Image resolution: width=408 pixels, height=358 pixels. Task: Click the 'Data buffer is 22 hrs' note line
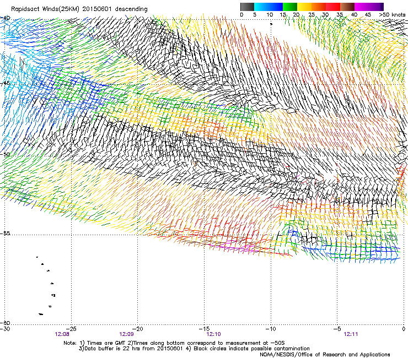pos(194,349)
